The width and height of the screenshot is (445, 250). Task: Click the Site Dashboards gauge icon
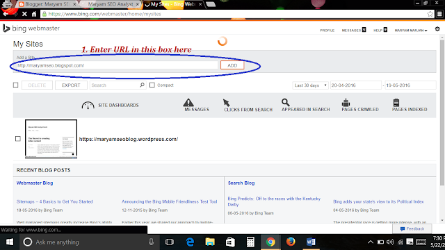coord(88,105)
